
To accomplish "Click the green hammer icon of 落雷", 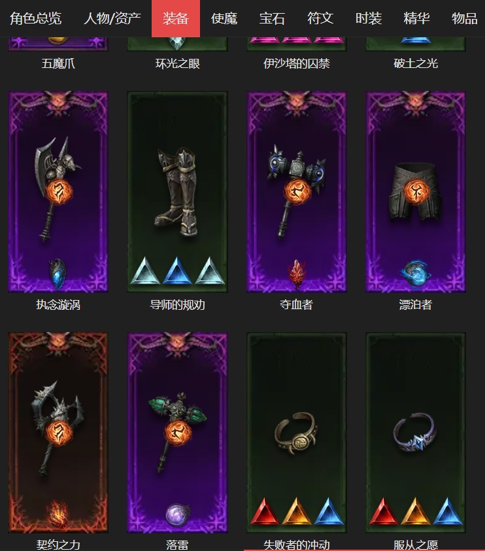I will (178, 431).
